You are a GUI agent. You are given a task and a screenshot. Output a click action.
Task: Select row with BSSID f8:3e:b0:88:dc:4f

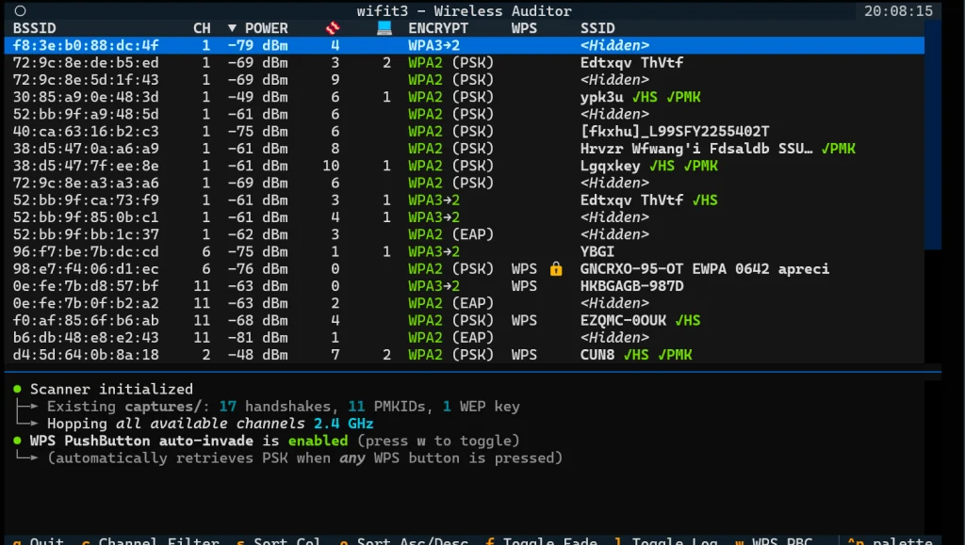pyautogui.click(x=464, y=45)
